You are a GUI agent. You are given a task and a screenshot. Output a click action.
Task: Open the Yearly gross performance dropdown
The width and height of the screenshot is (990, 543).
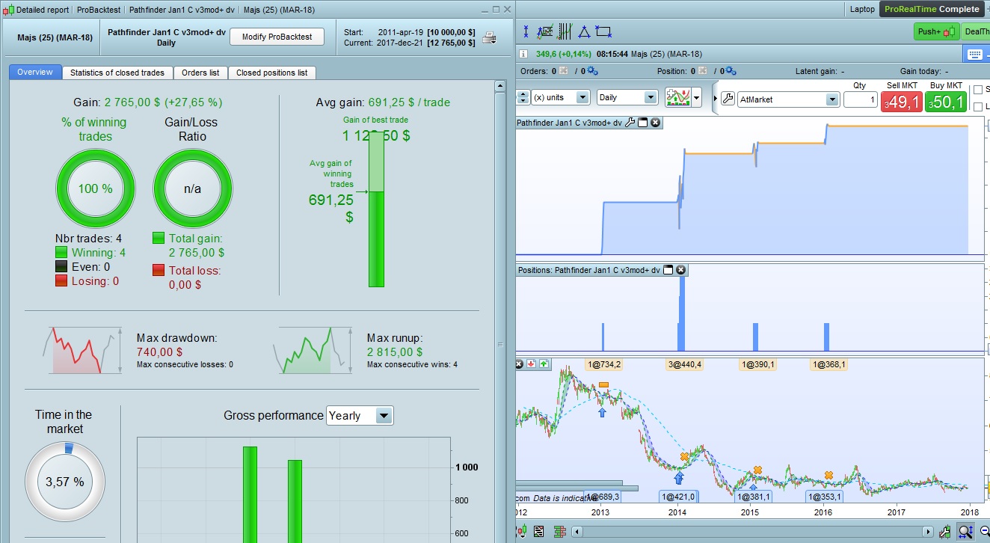pyautogui.click(x=360, y=416)
